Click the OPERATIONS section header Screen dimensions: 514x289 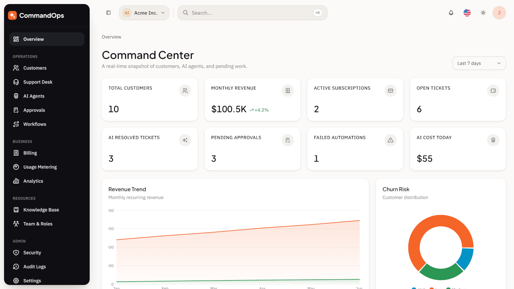tap(25, 56)
